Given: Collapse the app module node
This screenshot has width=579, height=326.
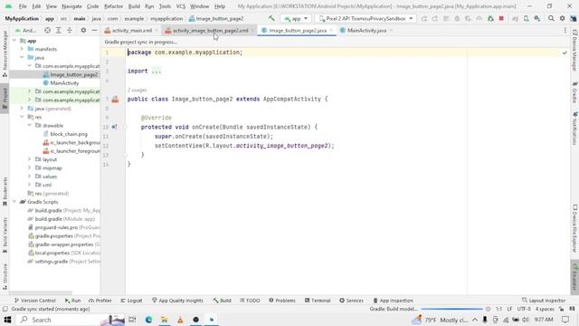Looking at the screenshot, I should [14, 41].
